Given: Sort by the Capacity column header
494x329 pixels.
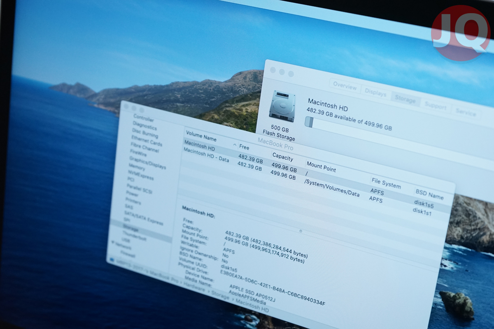Looking at the screenshot, I should [283, 158].
